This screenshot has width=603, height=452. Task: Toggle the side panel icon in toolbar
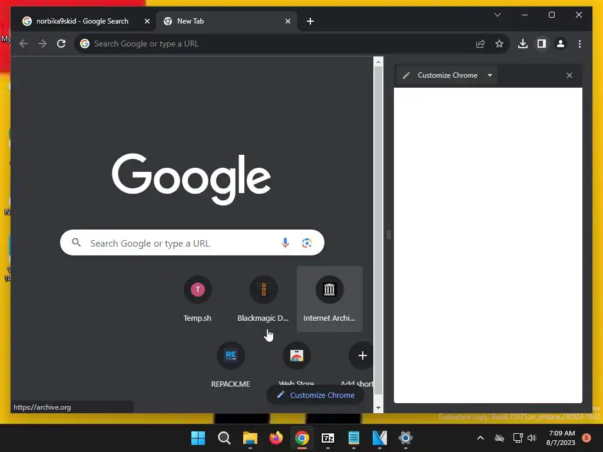[x=542, y=44]
